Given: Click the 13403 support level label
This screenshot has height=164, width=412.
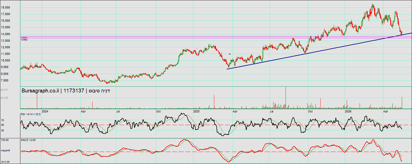Looking at the screenshot, I should tap(24, 40).
